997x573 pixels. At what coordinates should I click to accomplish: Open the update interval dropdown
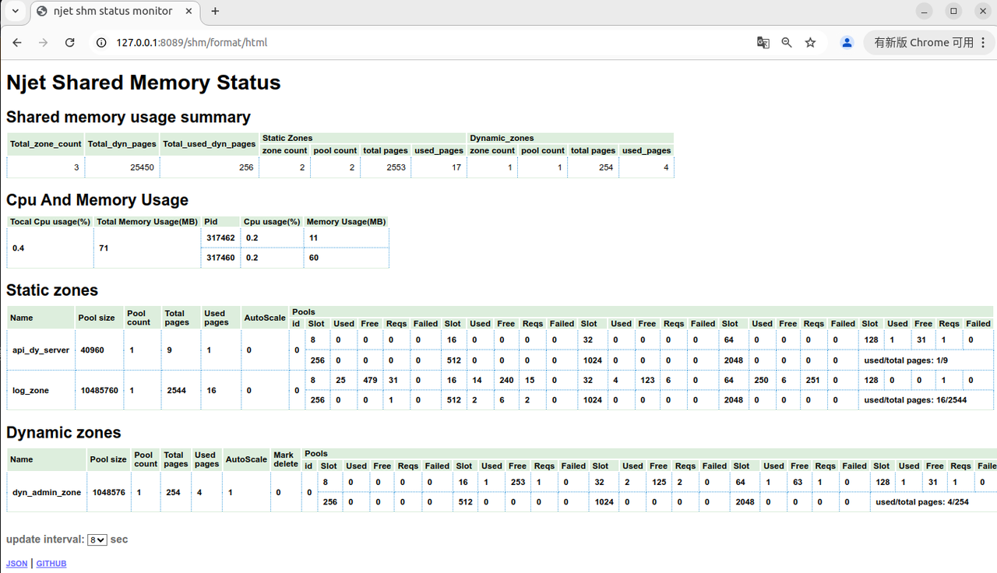click(97, 540)
